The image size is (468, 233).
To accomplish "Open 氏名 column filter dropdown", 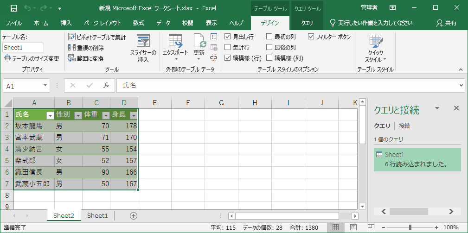I will (x=50, y=116).
